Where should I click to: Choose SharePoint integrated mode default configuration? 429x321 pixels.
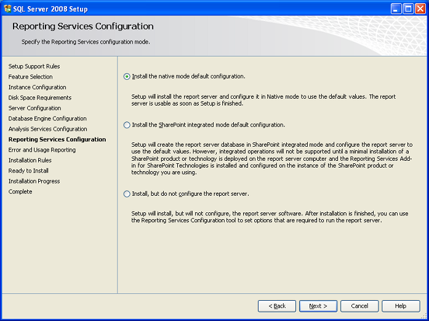click(127, 125)
